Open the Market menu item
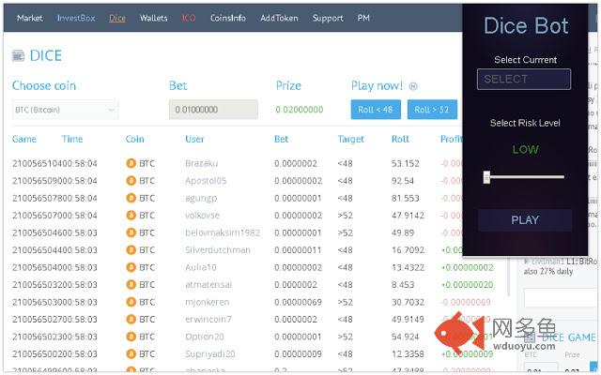Screen dimensions: 601x375 (x=30, y=18)
